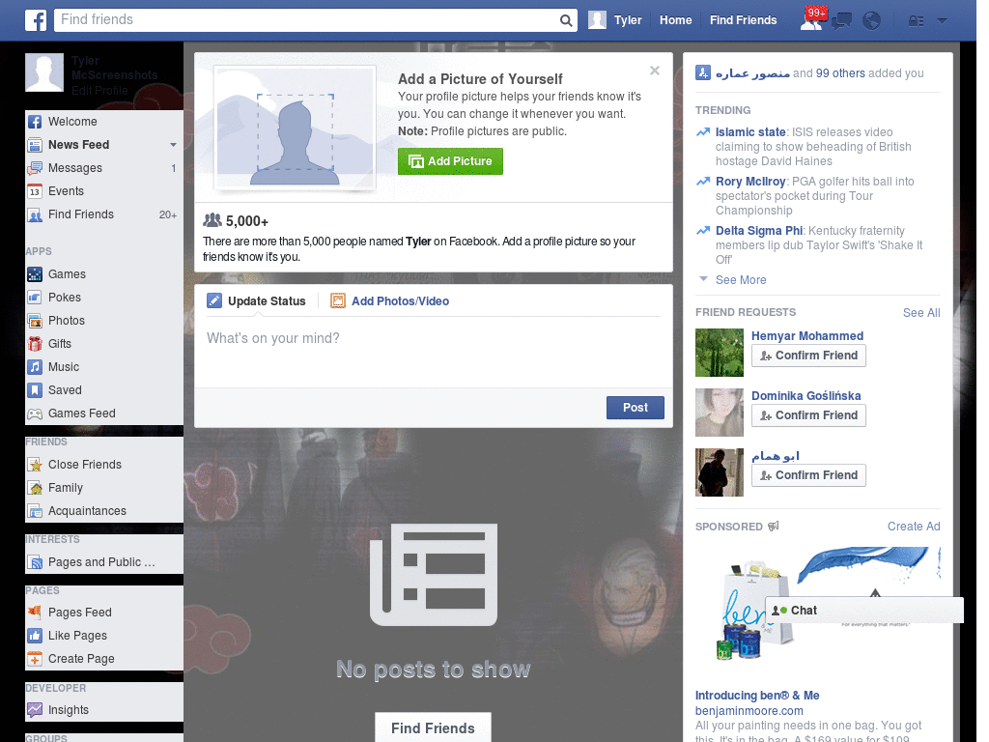
Task: Open ابو همام profile name link
Action: coord(776,456)
